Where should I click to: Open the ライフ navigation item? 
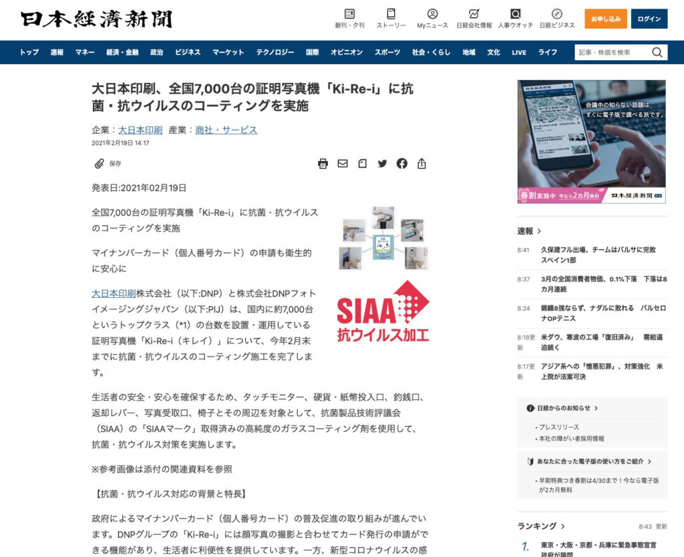point(548,52)
